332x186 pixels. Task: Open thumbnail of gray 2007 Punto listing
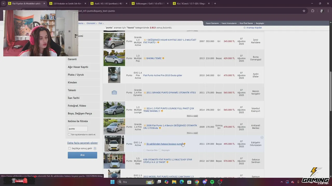114,41
